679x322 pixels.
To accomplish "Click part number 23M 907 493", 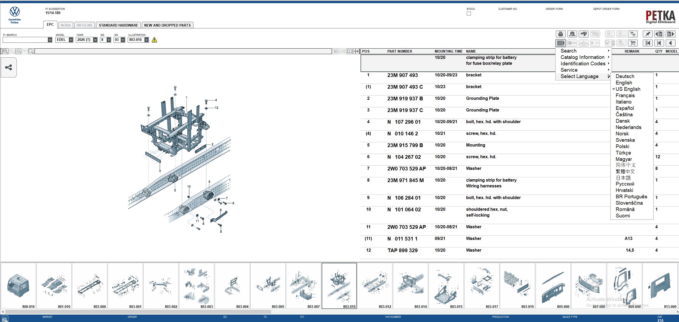I will [x=403, y=75].
